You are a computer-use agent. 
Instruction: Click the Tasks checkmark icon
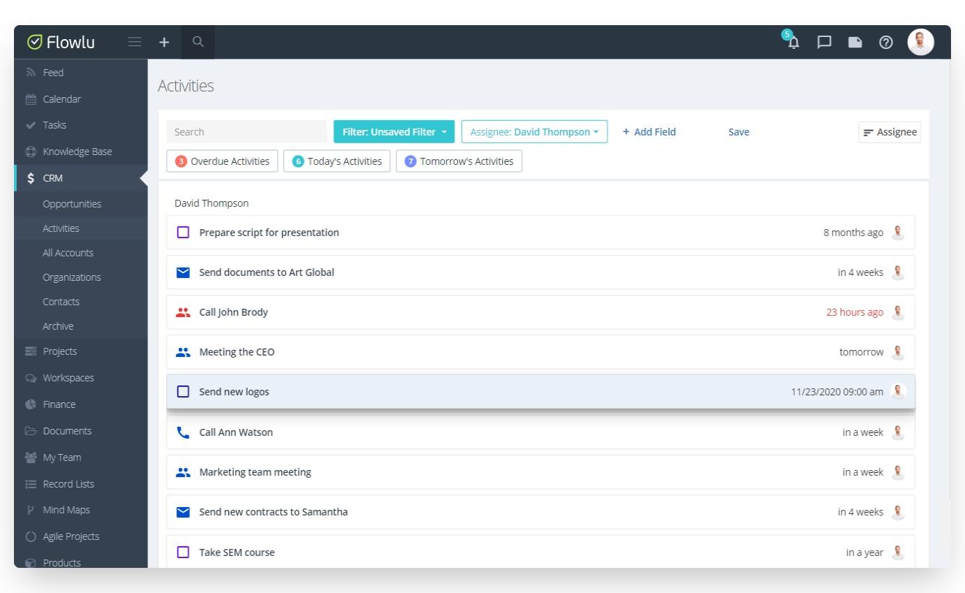pos(31,125)
